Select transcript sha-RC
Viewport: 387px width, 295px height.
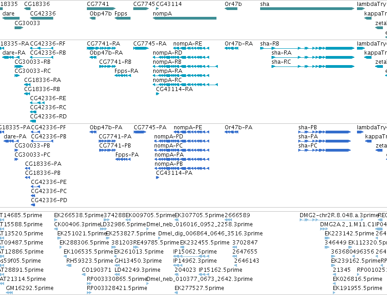tap(313, 66)
